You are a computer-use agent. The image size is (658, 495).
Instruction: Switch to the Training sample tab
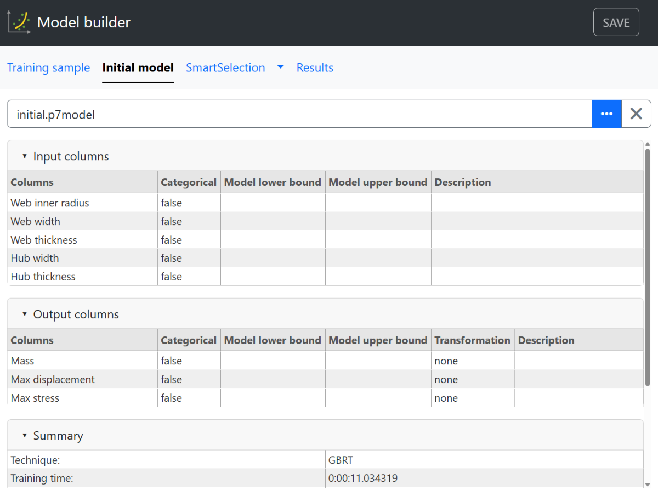pos(48,67)
